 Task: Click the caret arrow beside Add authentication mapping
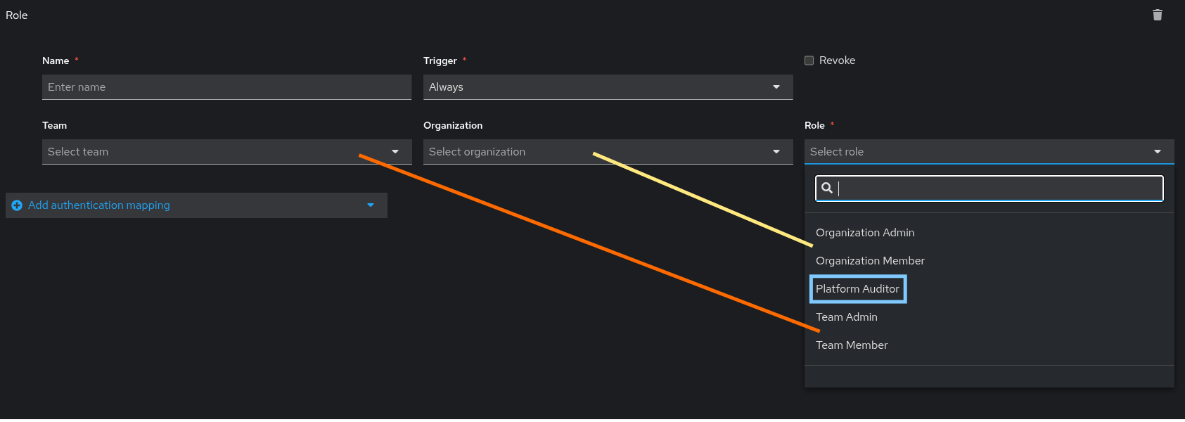(371, 205)
